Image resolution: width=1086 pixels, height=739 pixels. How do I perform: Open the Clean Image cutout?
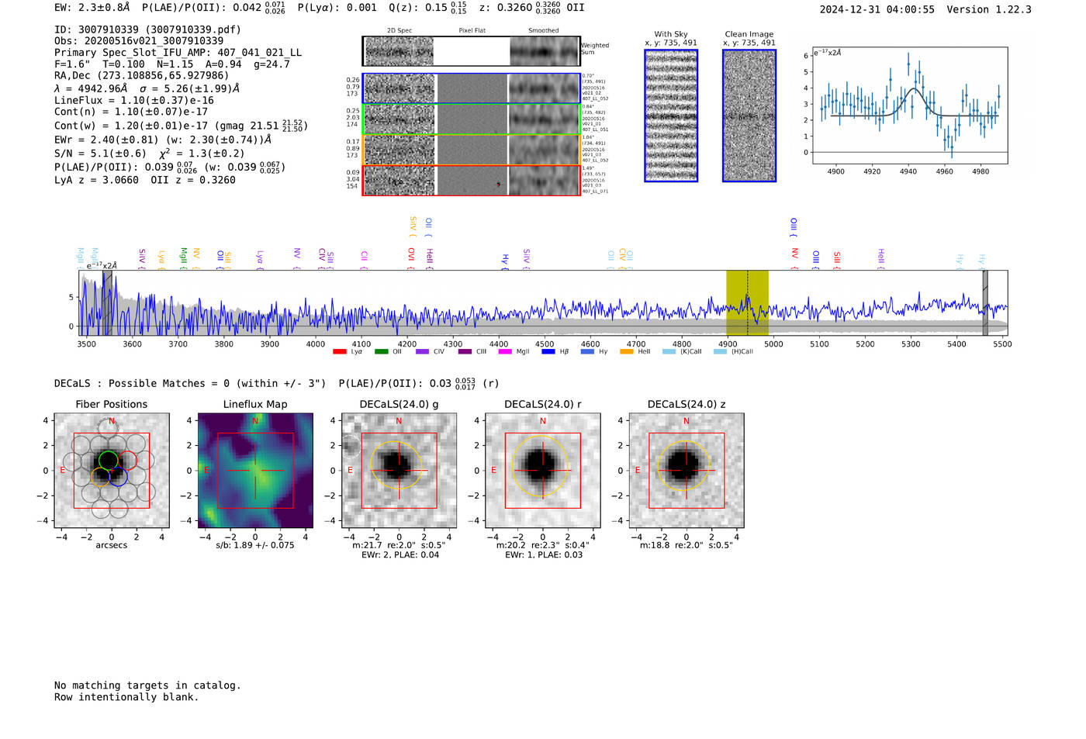click(x=749, y=116)
